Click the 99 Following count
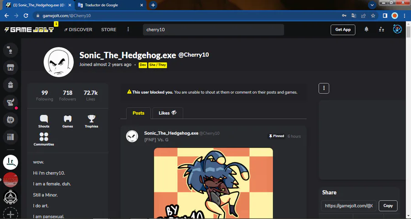The height and width of the screenshot is (219, 411). click(45, 96)
